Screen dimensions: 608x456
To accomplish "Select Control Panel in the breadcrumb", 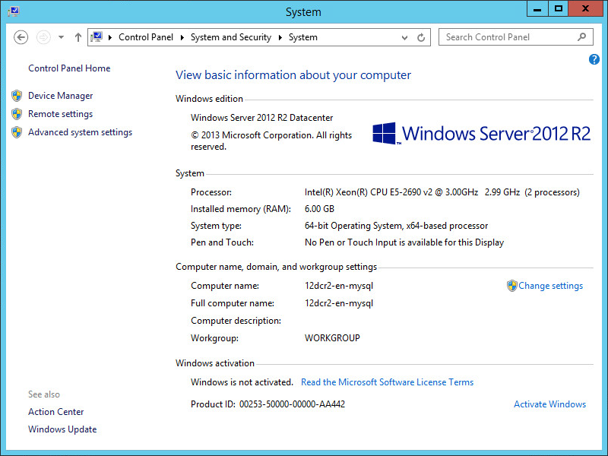I will pyautogui.click(x=146, y=37).
